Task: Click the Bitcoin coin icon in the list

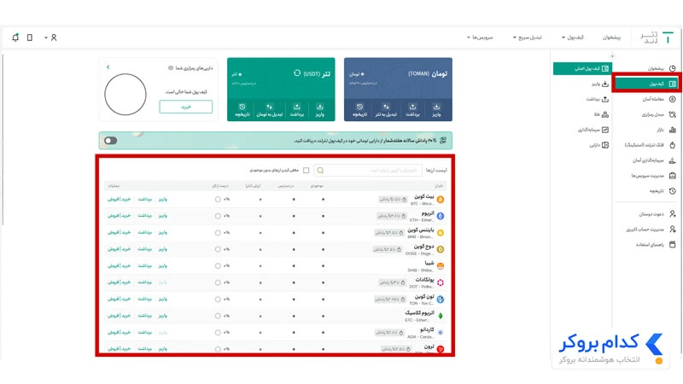Action: tap(441, 200)
